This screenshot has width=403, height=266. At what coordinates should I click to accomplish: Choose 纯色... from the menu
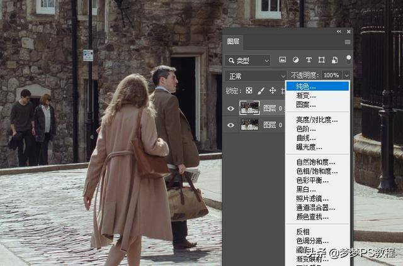pos(317,86)
